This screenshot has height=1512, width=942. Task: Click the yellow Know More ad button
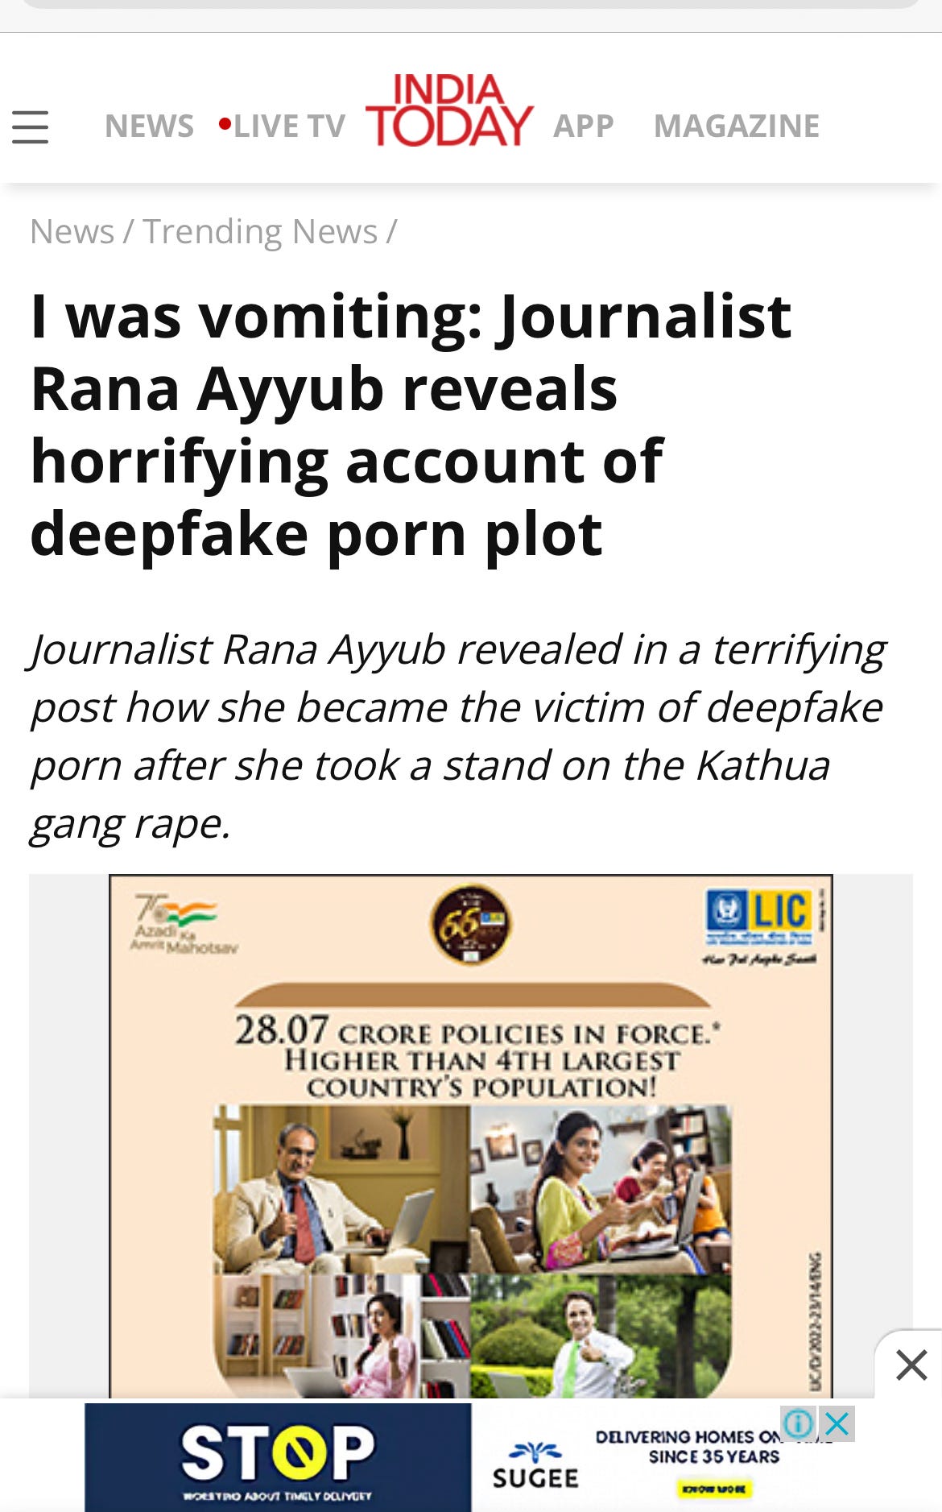(x=714, y=1489)
